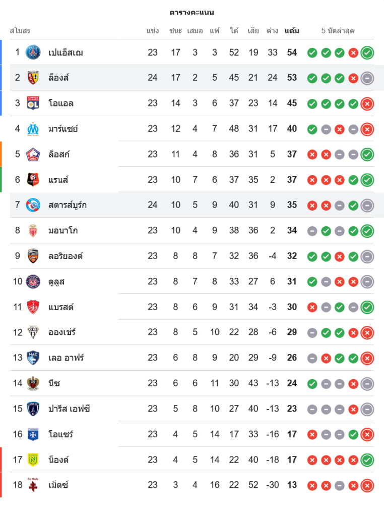Screen dimensions: 384x505
Task: Click the 5 นัดล่าสุด column header
Action: (338, 31)
